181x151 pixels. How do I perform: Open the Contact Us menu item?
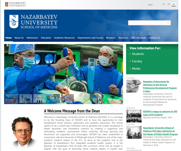point(154,38)
